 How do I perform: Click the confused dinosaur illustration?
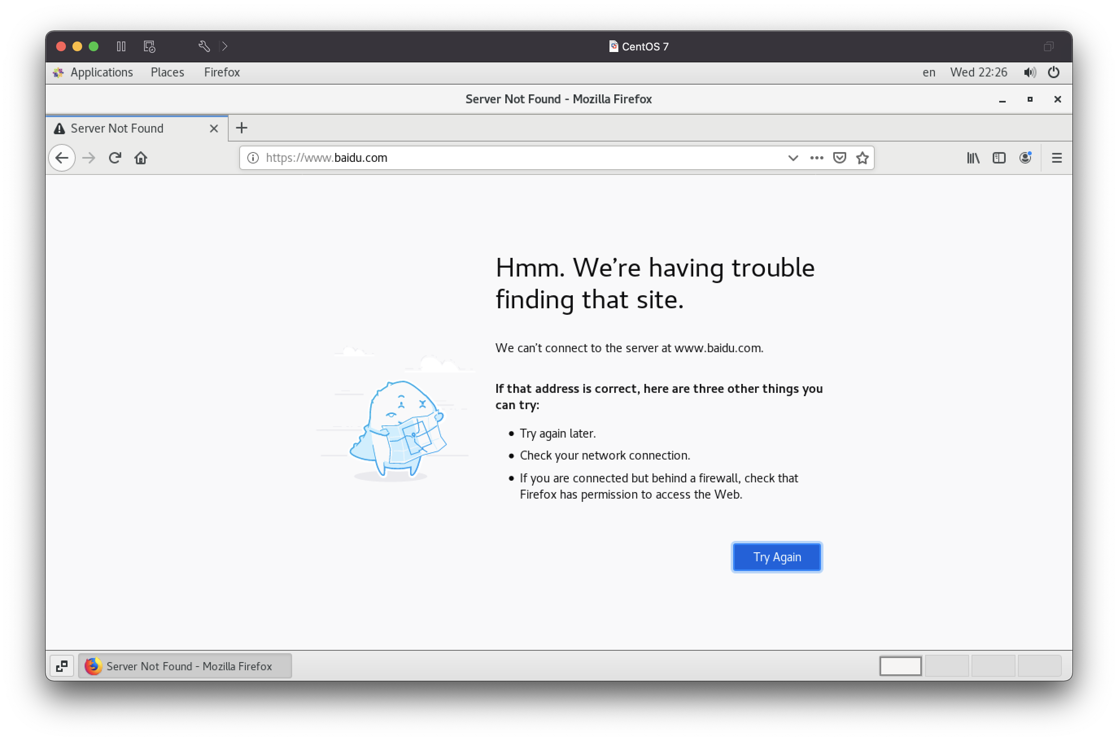pyautogui.click(x=397, y=429)
